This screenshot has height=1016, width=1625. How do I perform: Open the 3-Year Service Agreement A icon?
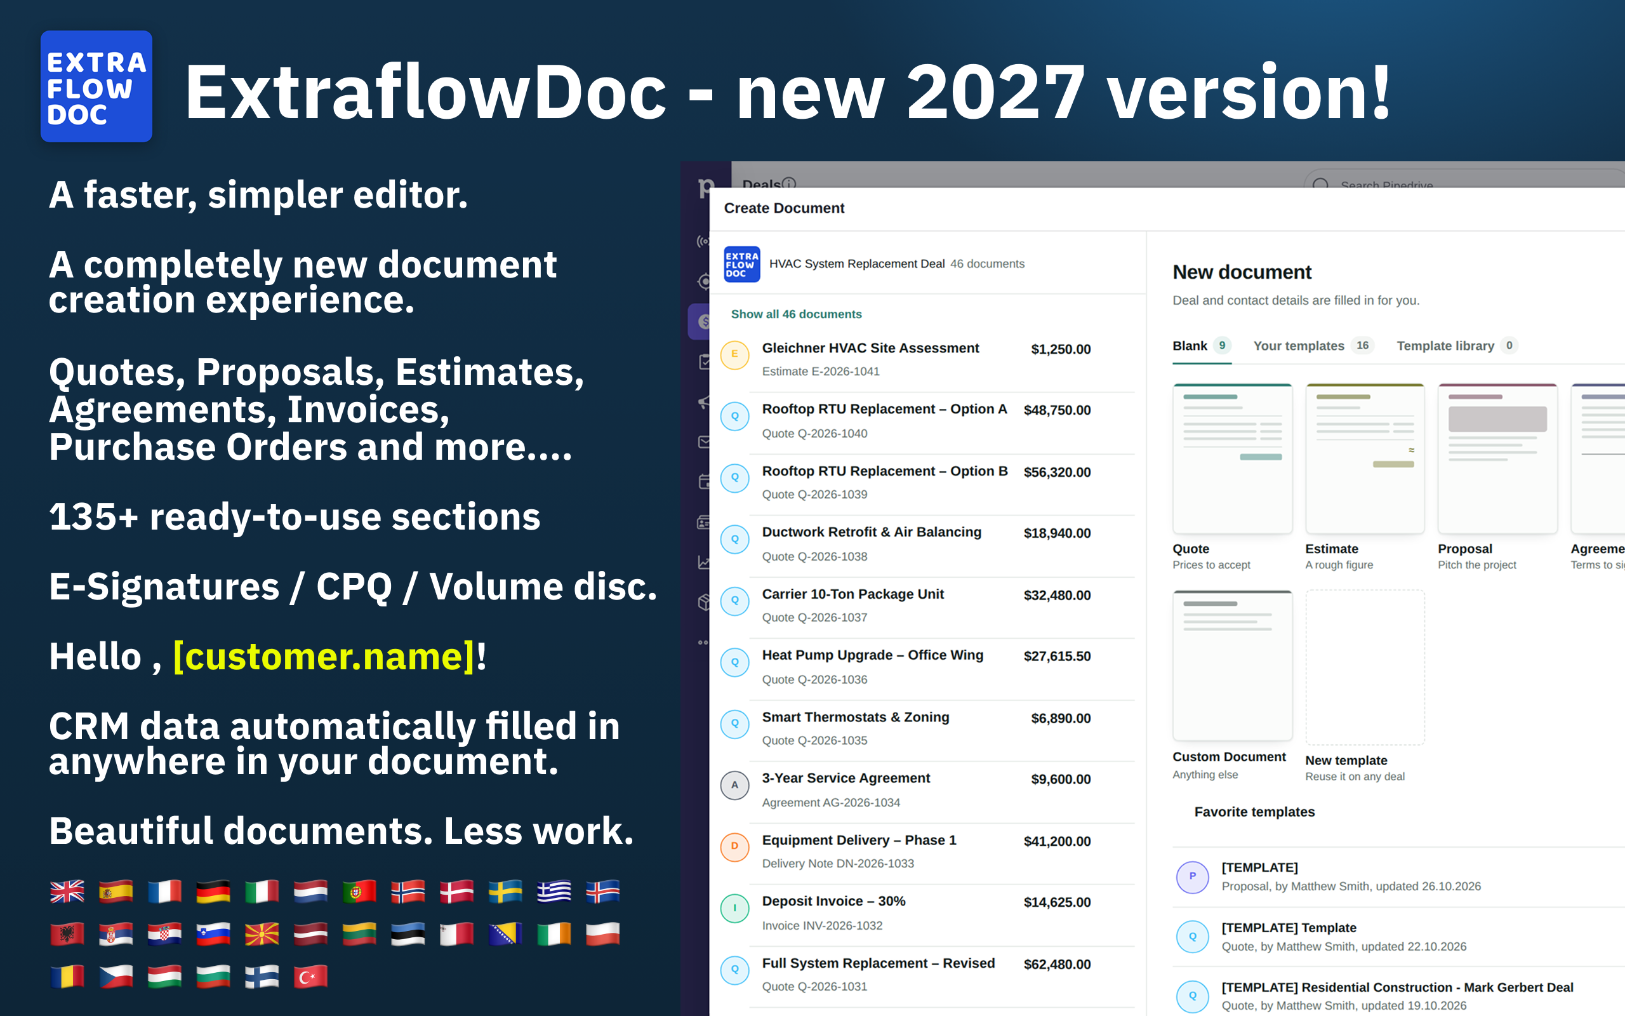click(x=734, y=785)
